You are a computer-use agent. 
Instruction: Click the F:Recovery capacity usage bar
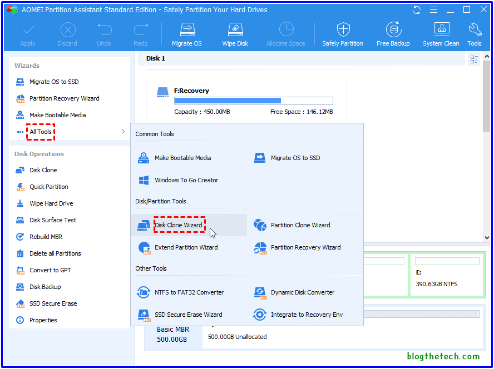254,101
